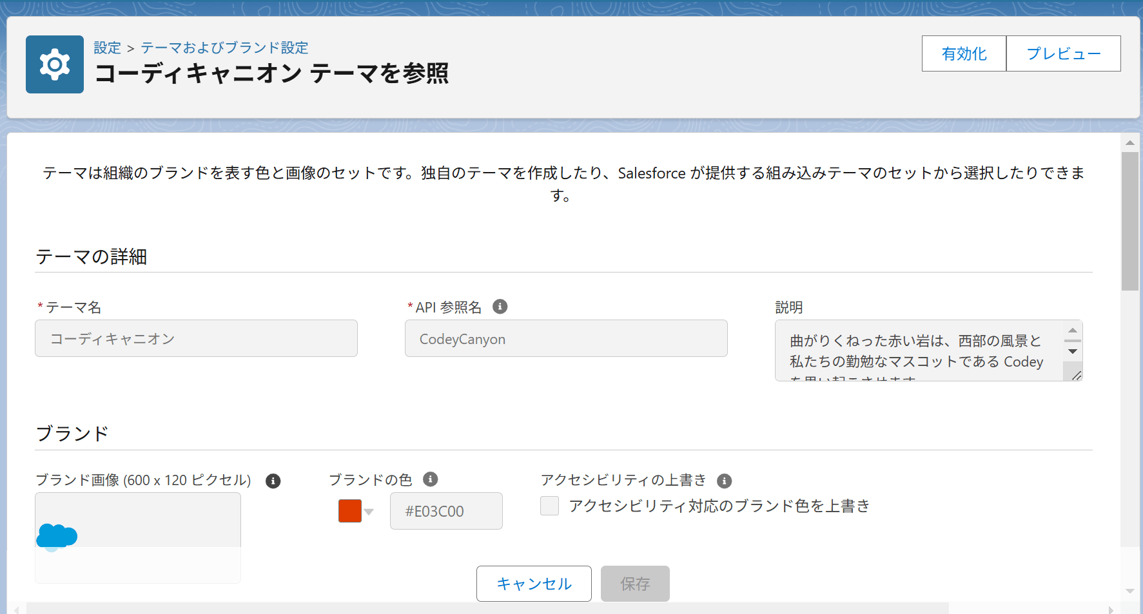The image size is (1143, 614).
Task: Click the ブランド section heading
Action: point(72,433)
